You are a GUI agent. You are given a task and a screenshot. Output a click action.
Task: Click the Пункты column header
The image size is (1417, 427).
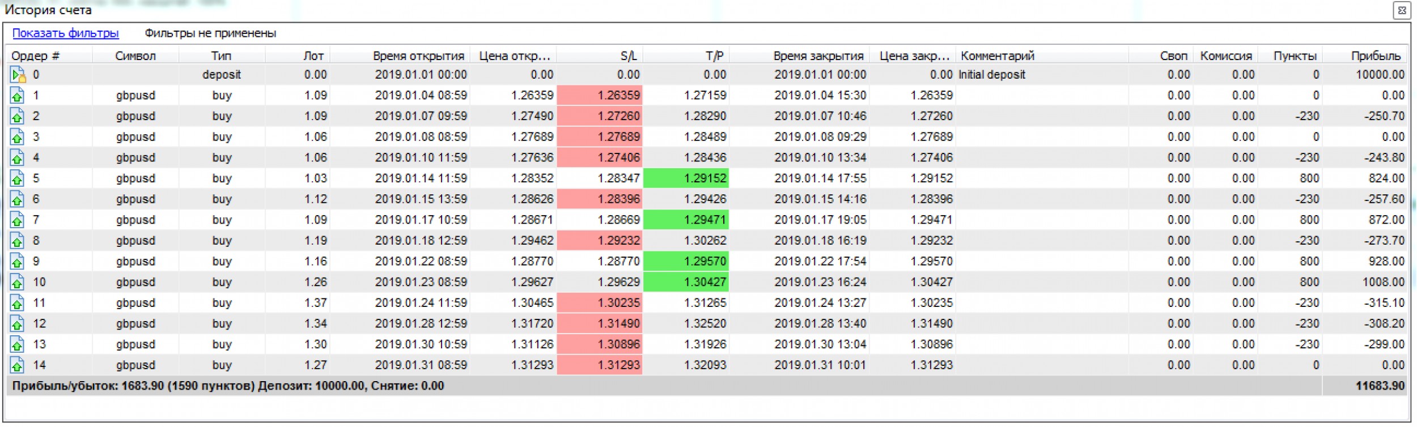pos(1295,56)
